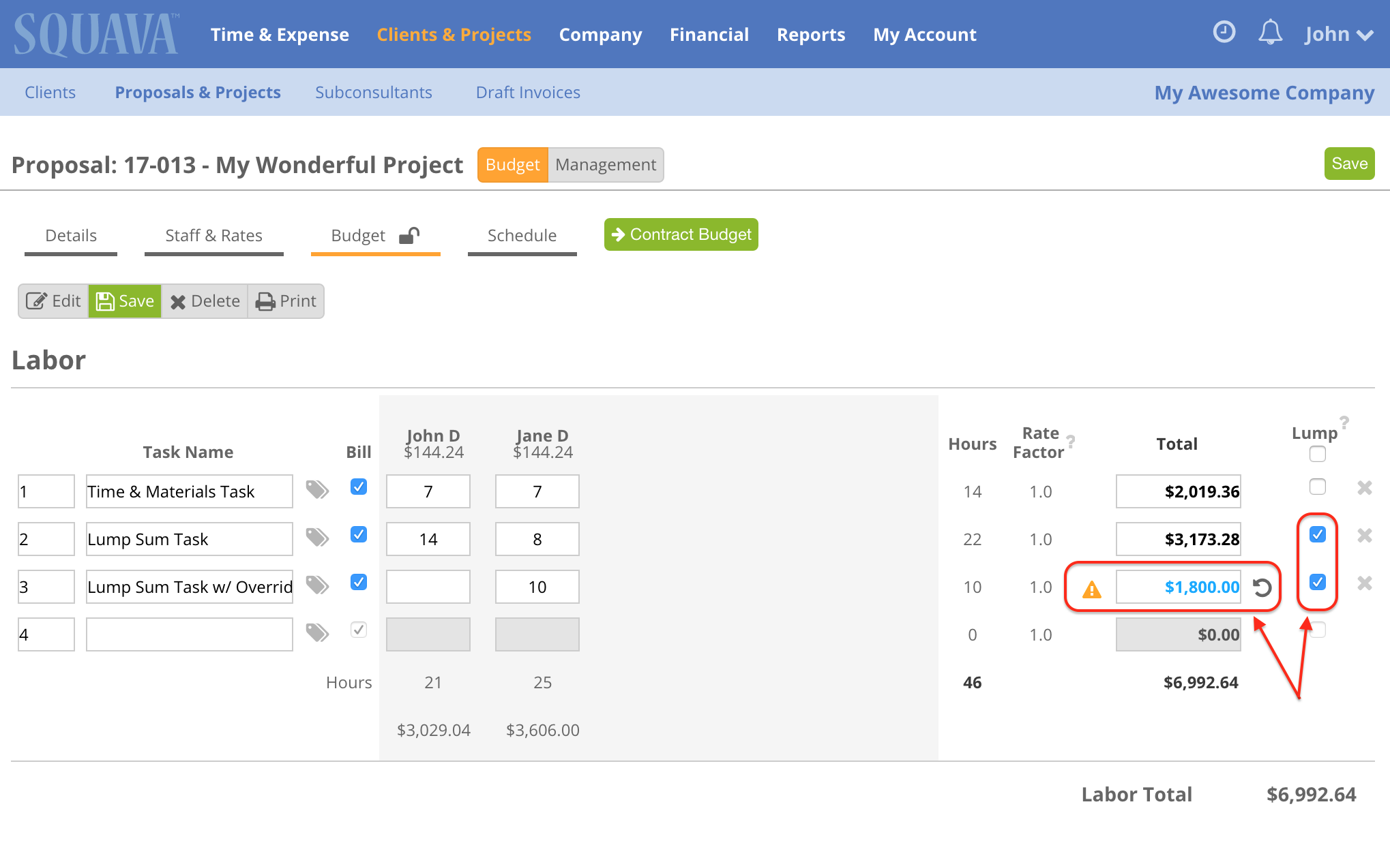Open notifications bell icon
Viewport: 1390px width, 860px height.
pos(1270,33)
